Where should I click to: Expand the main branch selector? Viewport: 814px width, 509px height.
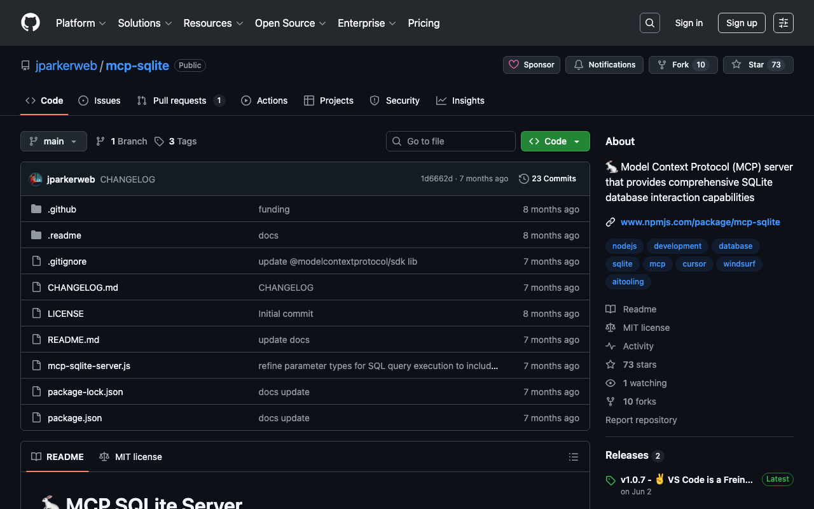pyautogui.click(x=53, y=141)
